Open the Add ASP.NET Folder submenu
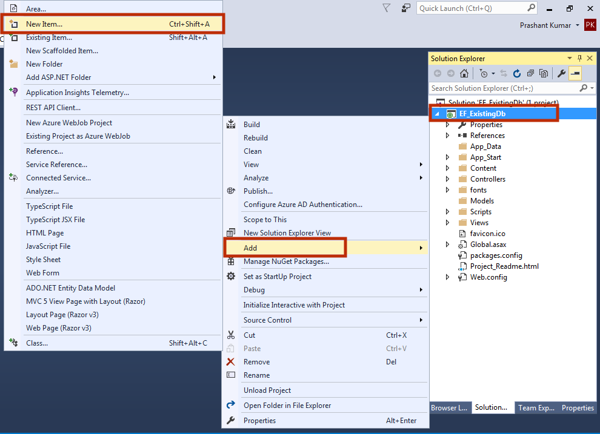 (x=113, y=77)
